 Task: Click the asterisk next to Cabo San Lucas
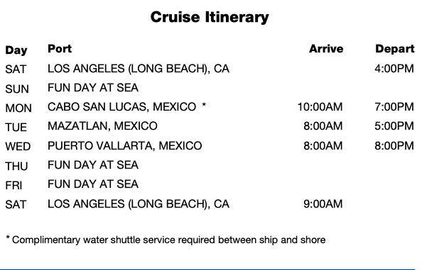(x=204, y=105)
